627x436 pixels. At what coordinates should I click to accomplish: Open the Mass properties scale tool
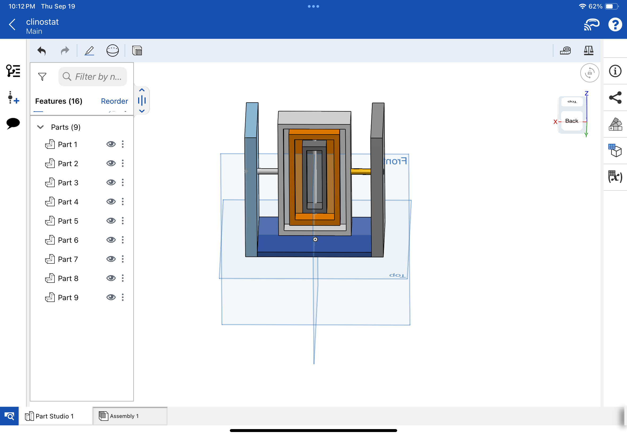pos(588,51)
